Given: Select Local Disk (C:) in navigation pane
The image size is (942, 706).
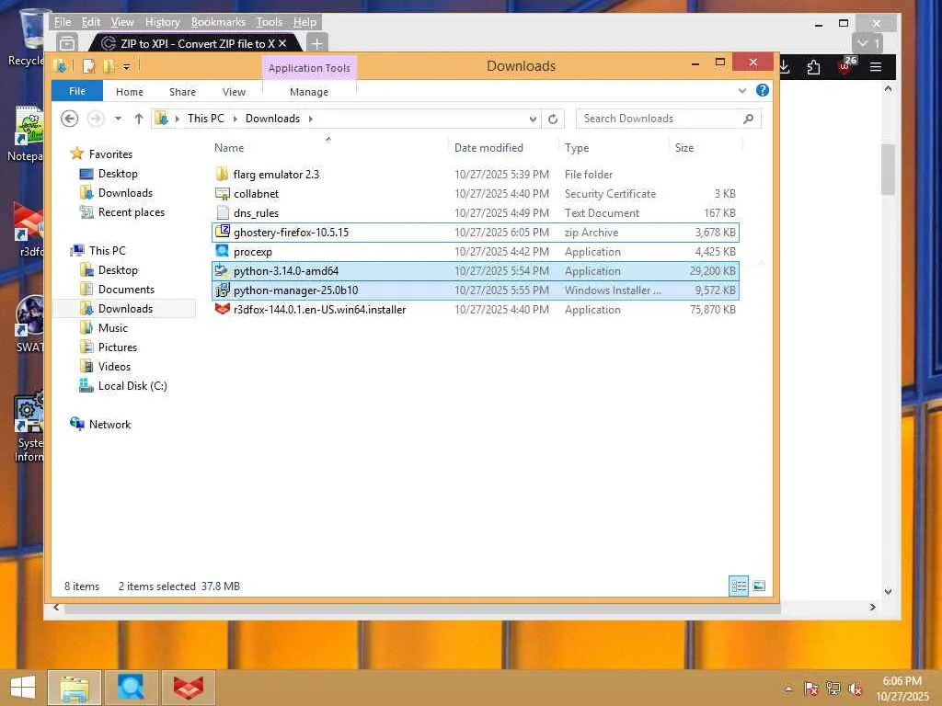Looking at the screenshot, I should pos(132,386).
